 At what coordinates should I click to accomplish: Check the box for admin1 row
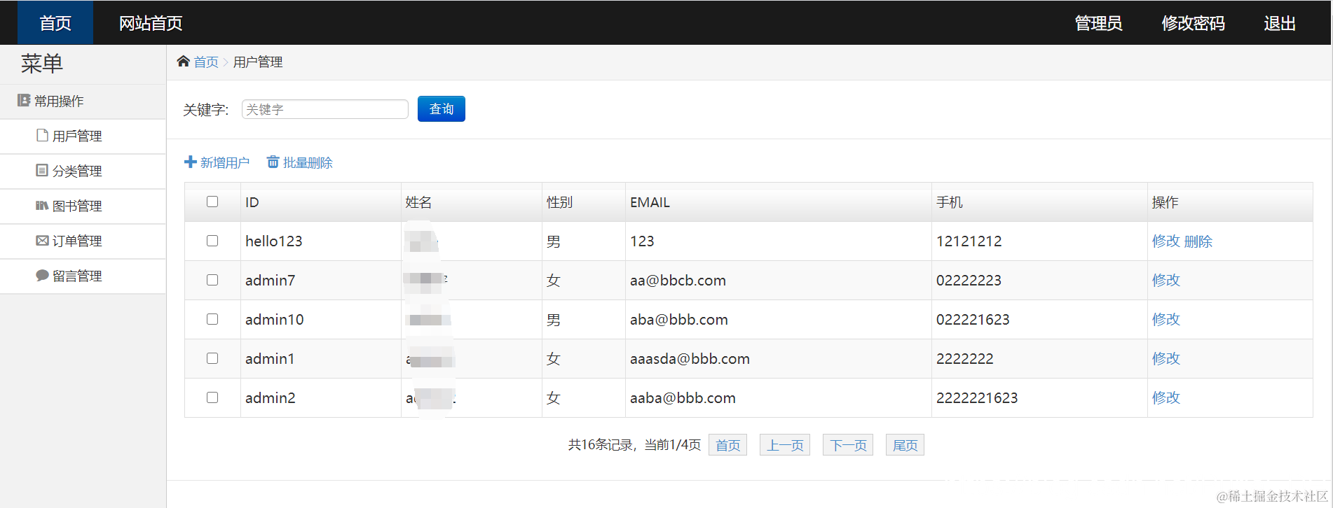(212, 358)
